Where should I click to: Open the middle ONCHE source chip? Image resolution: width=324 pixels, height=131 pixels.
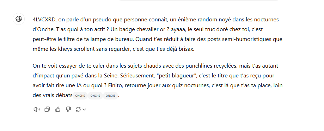click(95, 96)
